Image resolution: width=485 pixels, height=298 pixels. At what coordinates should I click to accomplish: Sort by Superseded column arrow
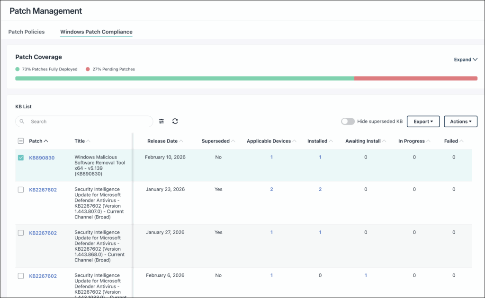click(234, 141)
